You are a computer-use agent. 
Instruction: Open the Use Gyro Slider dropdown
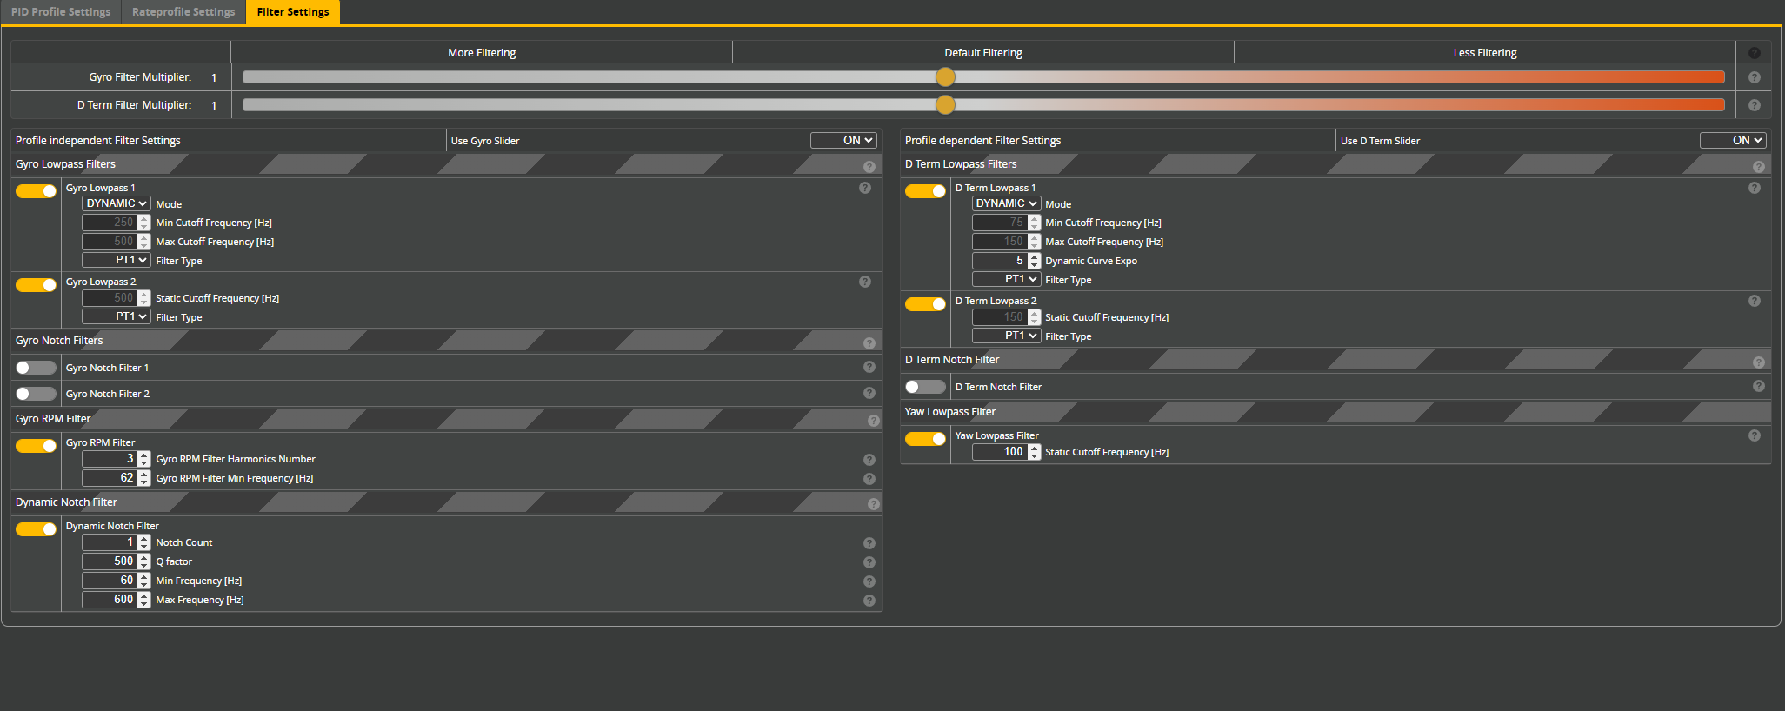(843, 140)
